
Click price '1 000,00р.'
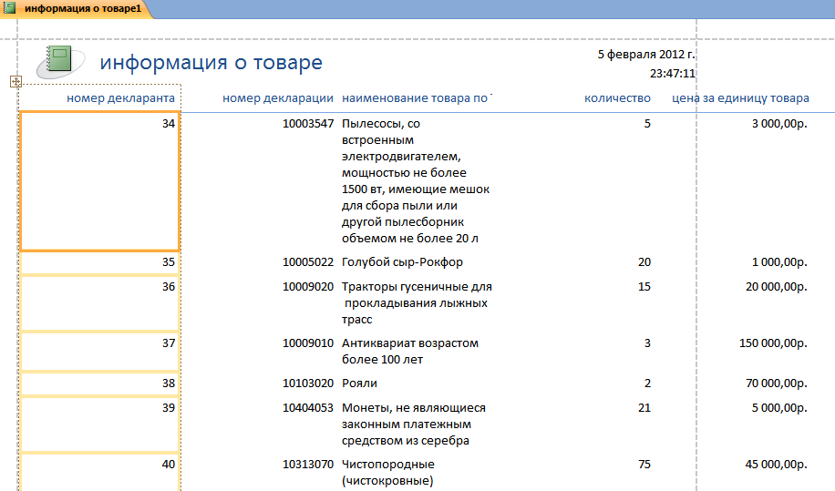[x=779, y=261]
